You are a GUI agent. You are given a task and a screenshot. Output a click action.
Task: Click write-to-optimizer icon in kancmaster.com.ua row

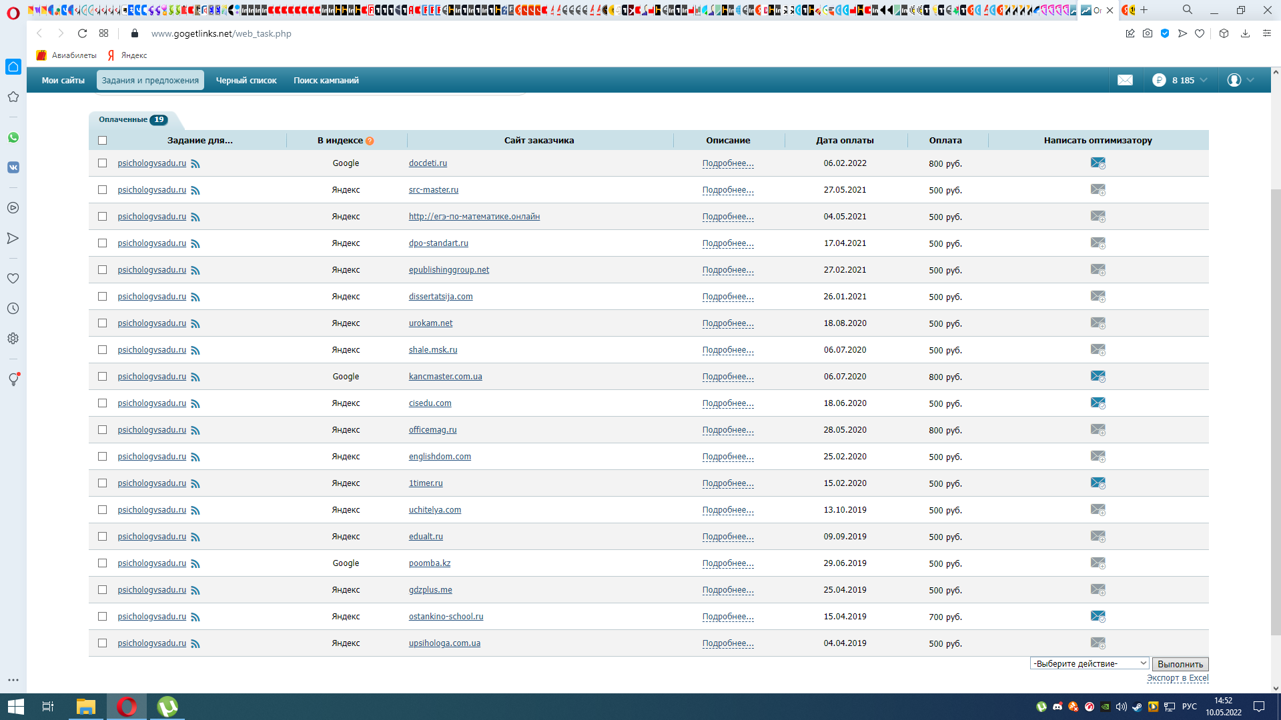1098,377
